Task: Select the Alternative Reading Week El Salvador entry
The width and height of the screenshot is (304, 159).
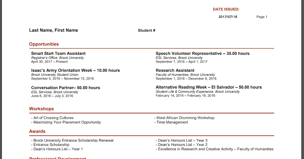Action: 209,87
